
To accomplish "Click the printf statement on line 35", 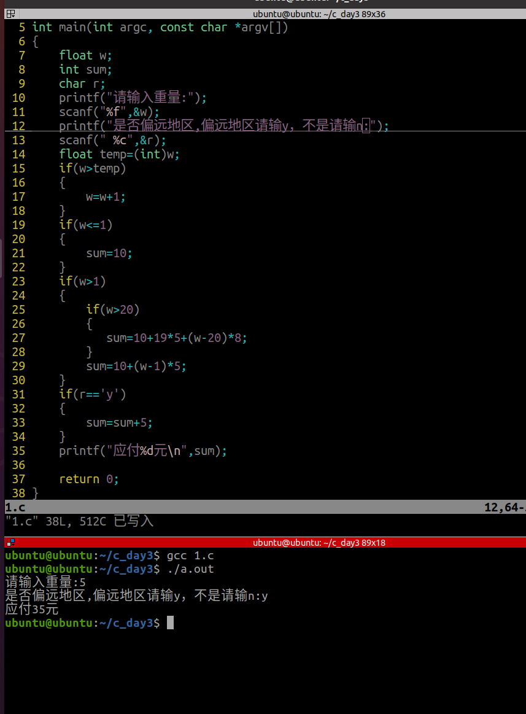I will [x=143, y=450].
